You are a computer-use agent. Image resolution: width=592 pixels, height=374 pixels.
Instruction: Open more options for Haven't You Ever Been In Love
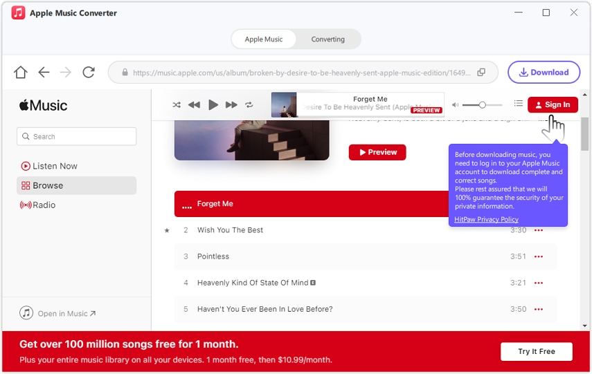[539, 310]
